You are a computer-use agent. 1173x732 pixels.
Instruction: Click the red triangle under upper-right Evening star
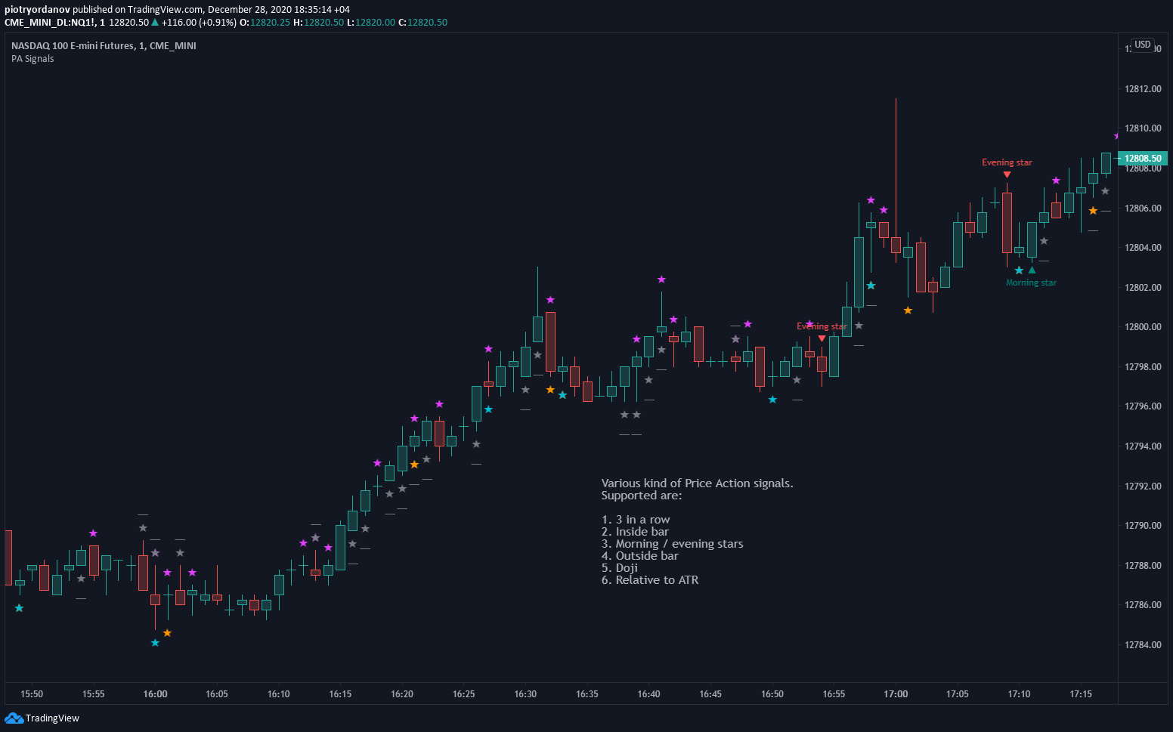pyautogui.click(x=1007, y=175)
